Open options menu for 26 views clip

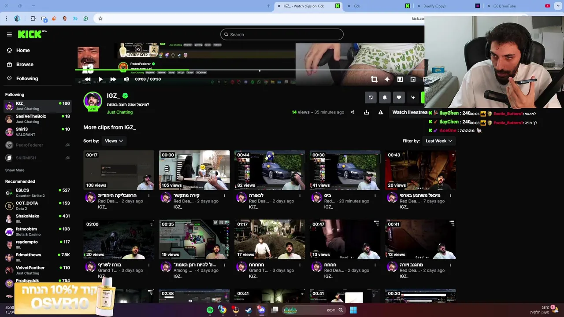(450, 195)
